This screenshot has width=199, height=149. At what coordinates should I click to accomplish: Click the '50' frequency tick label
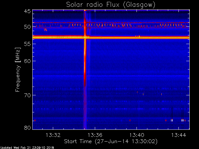click(x=27, y=27)
